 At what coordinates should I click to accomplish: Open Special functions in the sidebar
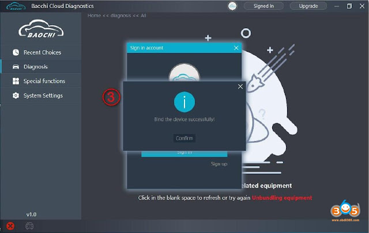click(41, 81)
